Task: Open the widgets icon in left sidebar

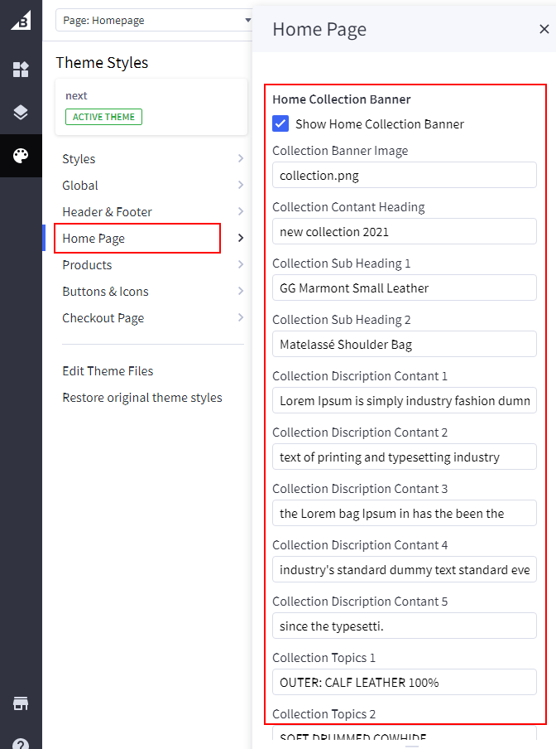Action: [21, 70]
